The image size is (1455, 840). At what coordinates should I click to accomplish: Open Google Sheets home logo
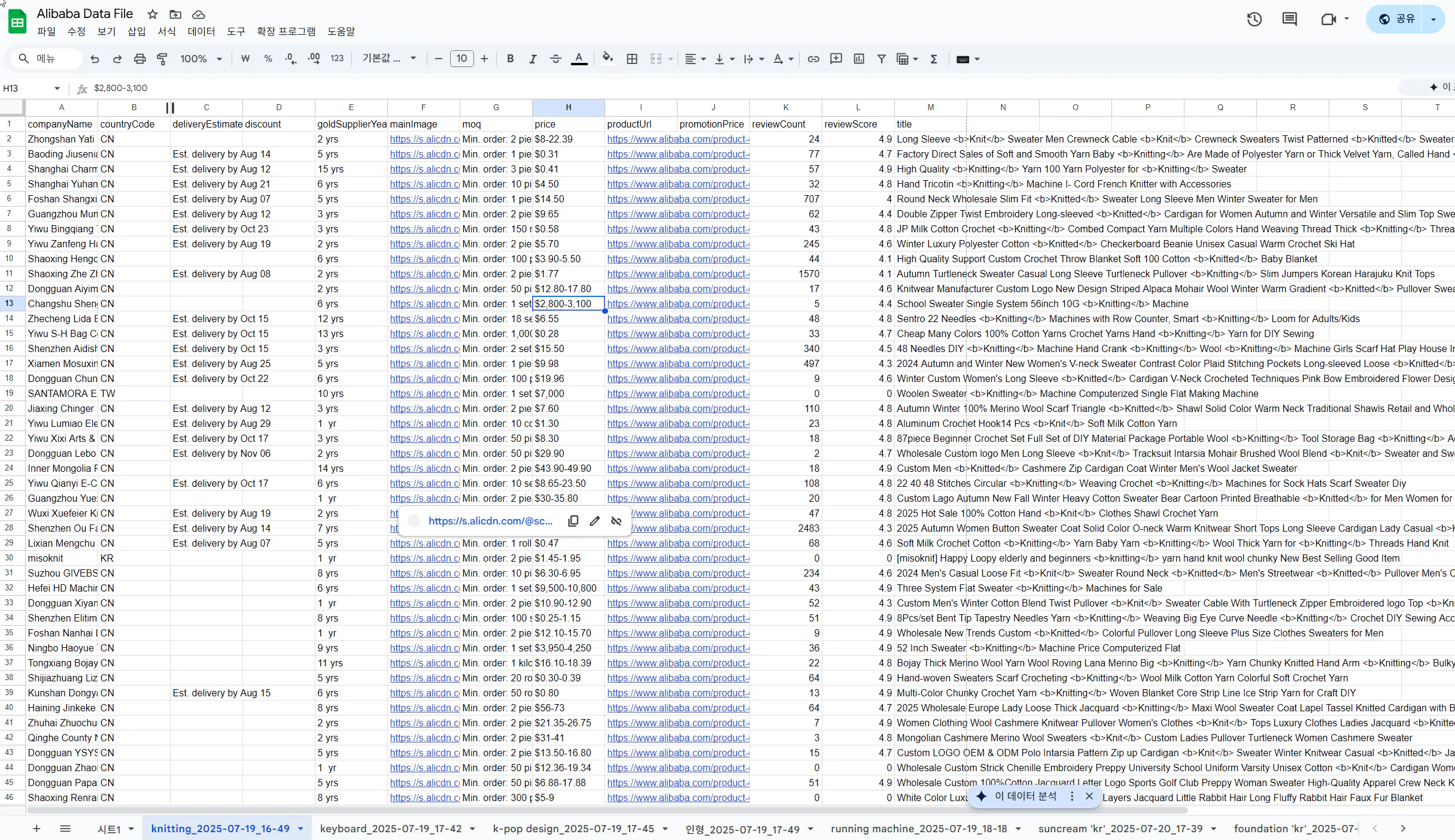[17, 22]
